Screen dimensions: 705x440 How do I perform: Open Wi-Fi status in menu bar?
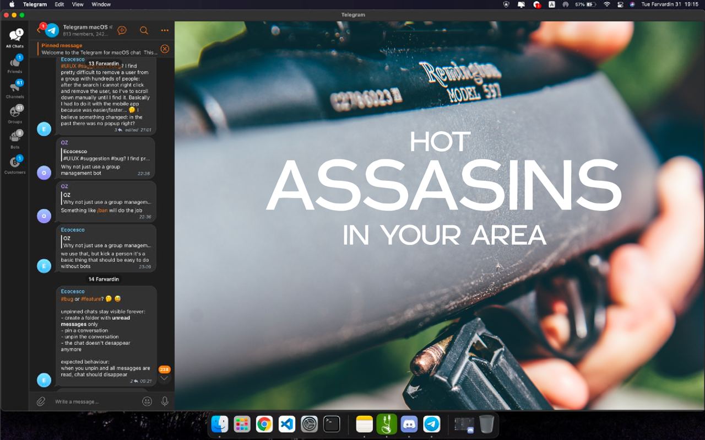pyautogui.click(x=607, y=4)
